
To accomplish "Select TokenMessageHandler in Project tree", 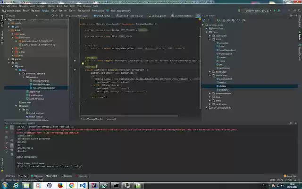I will (44, 88).
